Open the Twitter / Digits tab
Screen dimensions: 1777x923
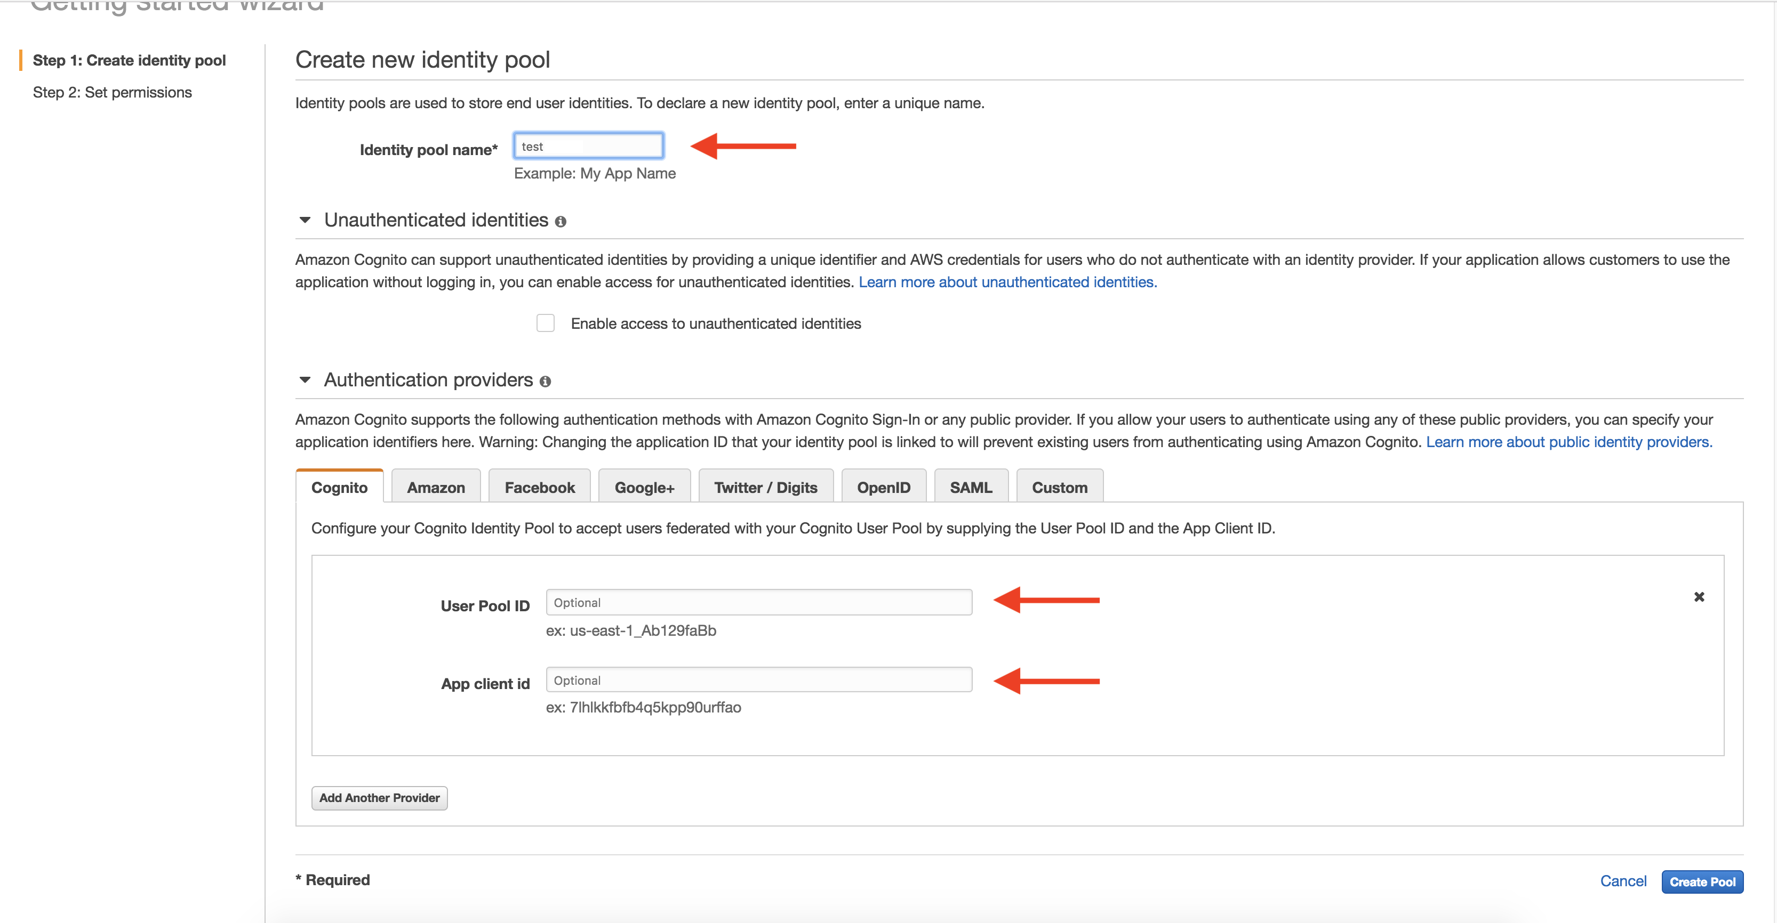766,487
